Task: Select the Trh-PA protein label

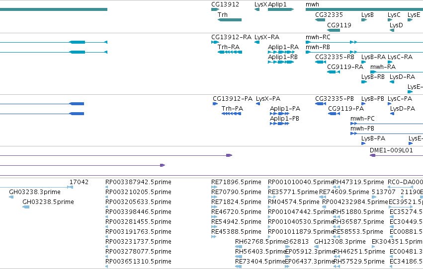Action: point(232,109)
